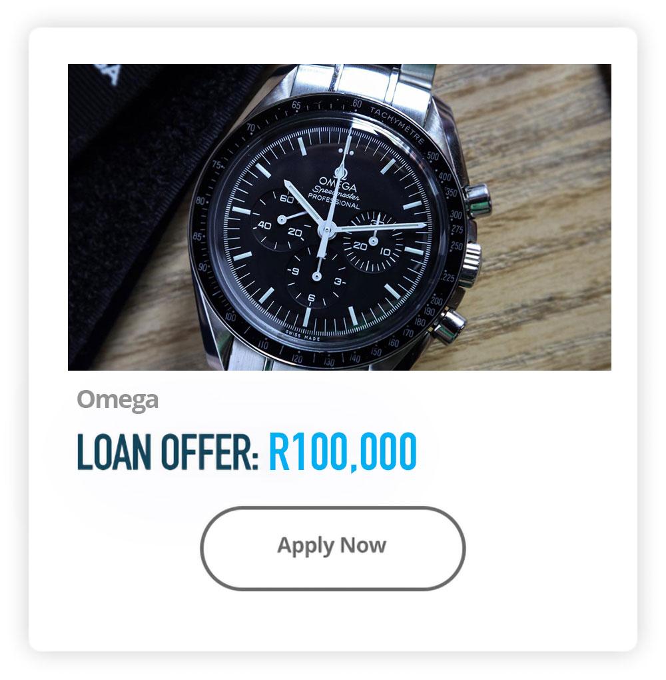Click the lower chronograph pusher
666x680 pixels.
451,327
